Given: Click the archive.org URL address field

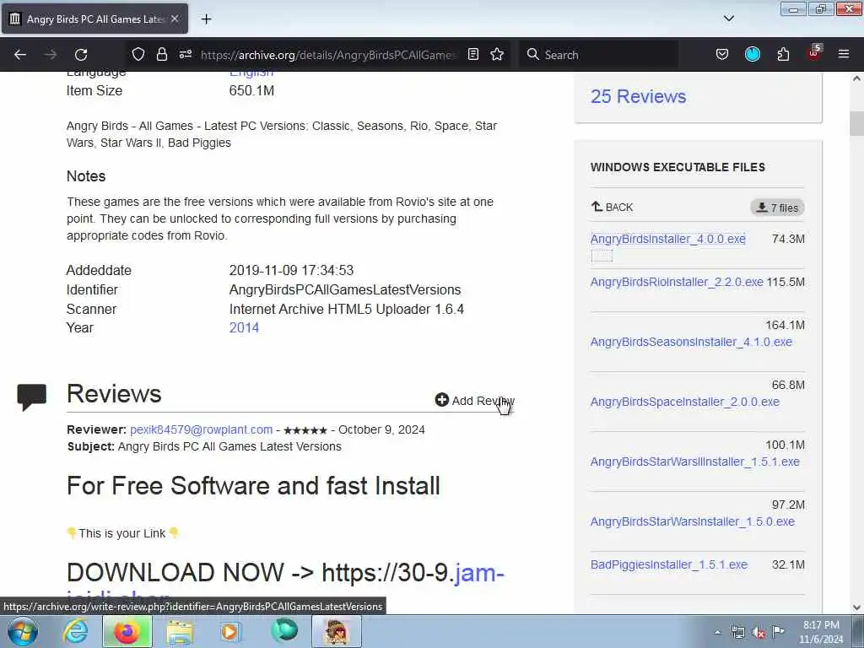Looking at the screenshot, I should coord(328,55).
